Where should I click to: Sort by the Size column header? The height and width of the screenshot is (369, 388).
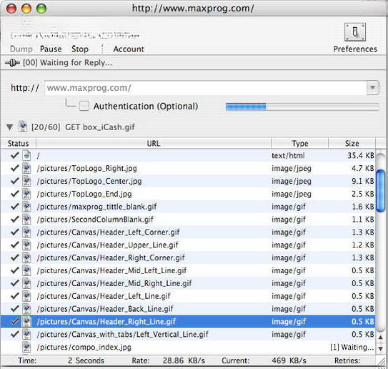point(352,144)
